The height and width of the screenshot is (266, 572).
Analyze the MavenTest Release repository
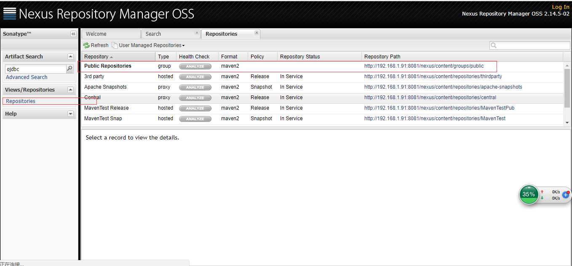tap(195, 108)
